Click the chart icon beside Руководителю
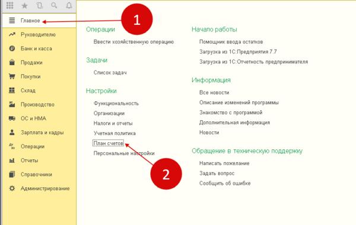The height and width of the screenshot is (225, 356). 12,34
